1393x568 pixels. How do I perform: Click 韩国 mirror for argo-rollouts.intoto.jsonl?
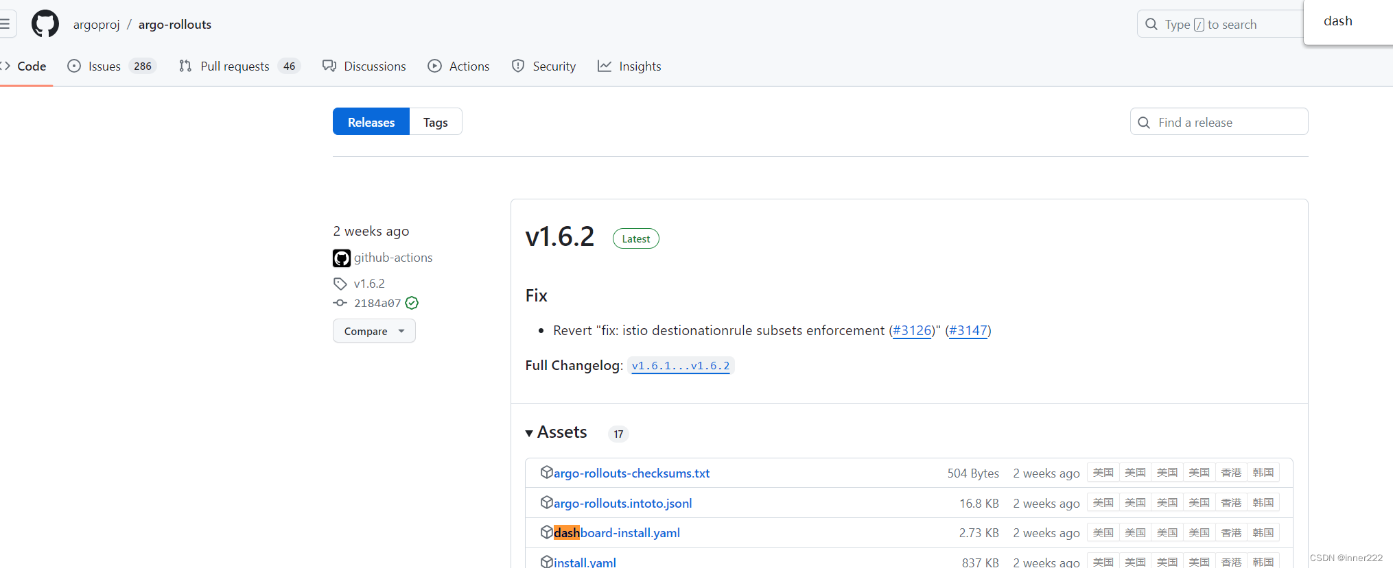[x=1263, y=503]
